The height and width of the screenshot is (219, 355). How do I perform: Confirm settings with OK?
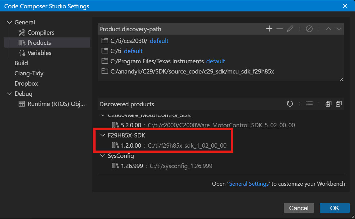(335, 208)
